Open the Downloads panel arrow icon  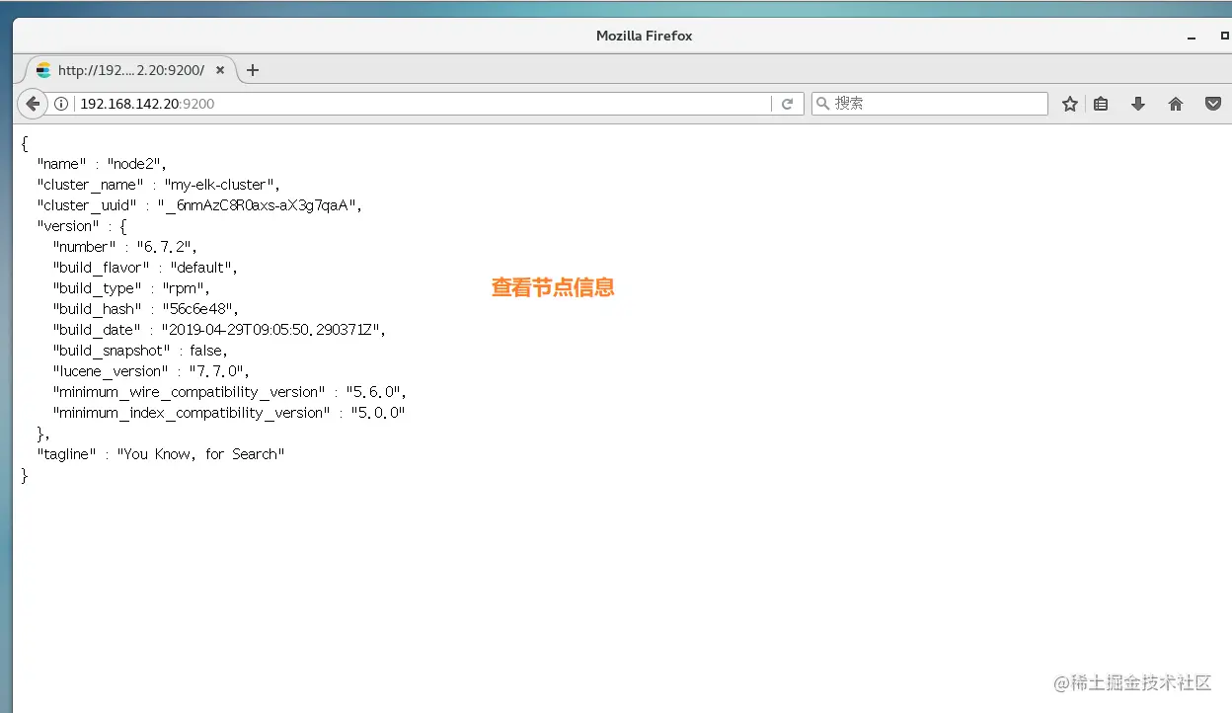click(1137, 103)
